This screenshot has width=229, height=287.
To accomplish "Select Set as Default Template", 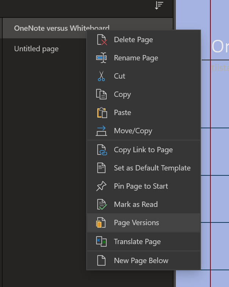I will tap(152, 168).
